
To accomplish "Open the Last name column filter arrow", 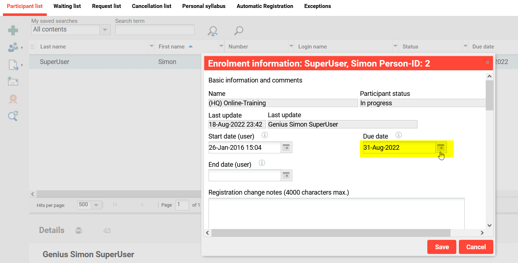I will click(152, 47).
